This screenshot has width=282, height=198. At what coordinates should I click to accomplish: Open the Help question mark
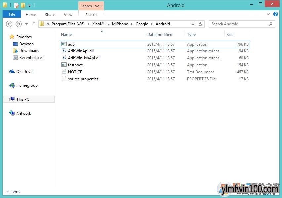(276, 14)
